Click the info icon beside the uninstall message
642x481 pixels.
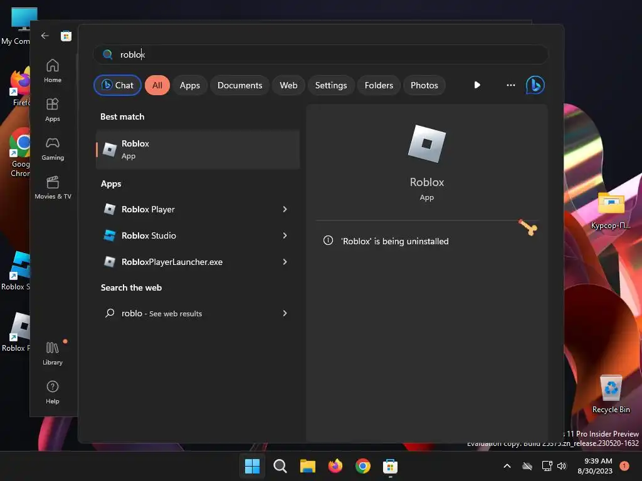click(328, 240)
